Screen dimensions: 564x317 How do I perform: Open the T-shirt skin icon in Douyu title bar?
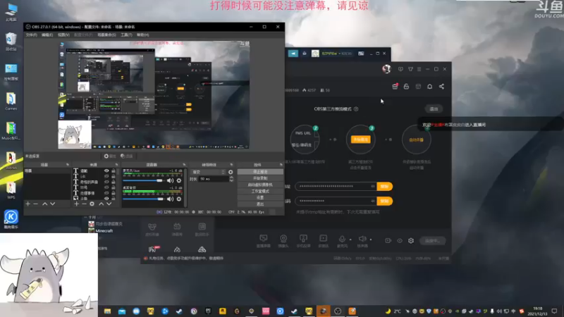tap(410, 69)
